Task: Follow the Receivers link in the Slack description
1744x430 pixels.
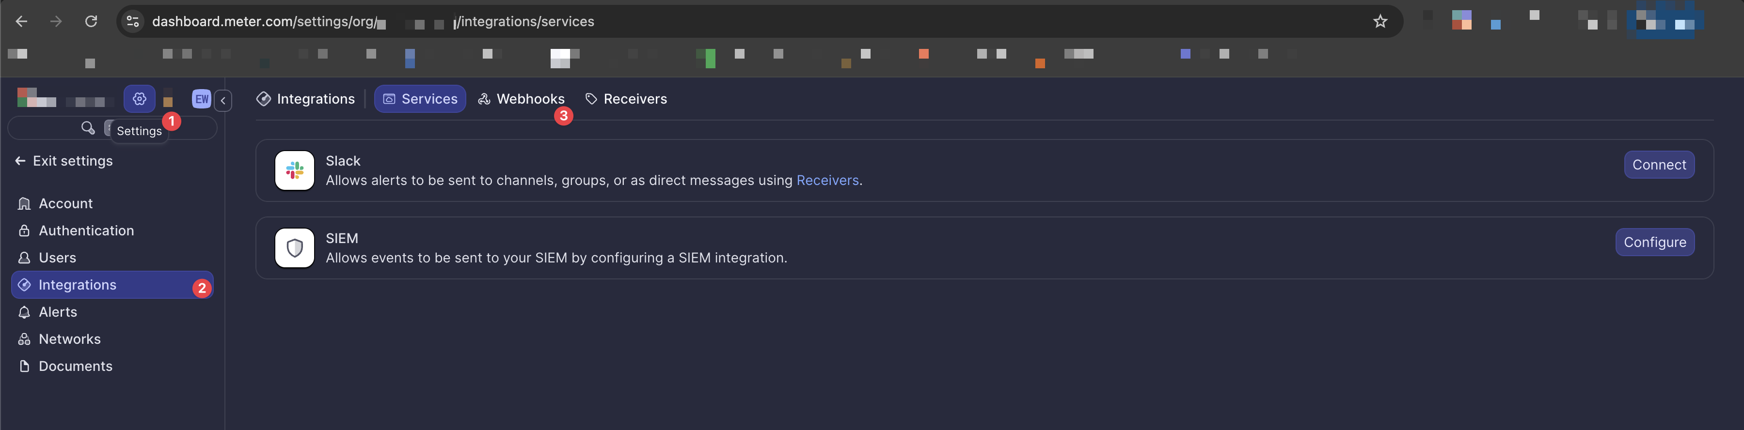Action: tap(827, 181)
